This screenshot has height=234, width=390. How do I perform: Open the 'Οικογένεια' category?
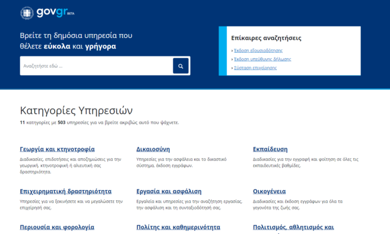coord(269,191)
